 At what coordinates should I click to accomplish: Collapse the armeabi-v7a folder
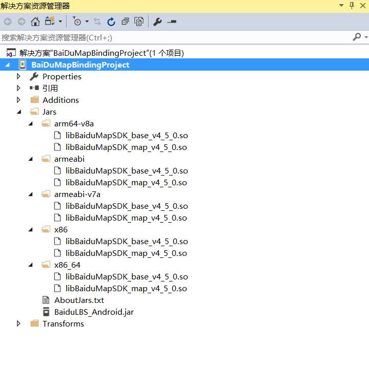pos(31,194)
